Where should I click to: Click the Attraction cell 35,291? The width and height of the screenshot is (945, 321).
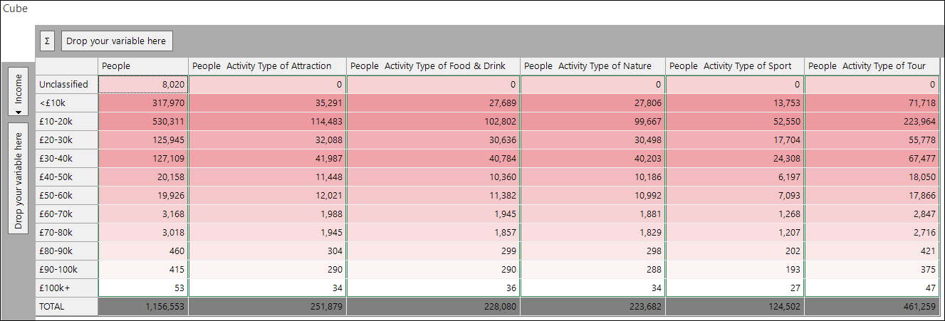pos(268,102)
